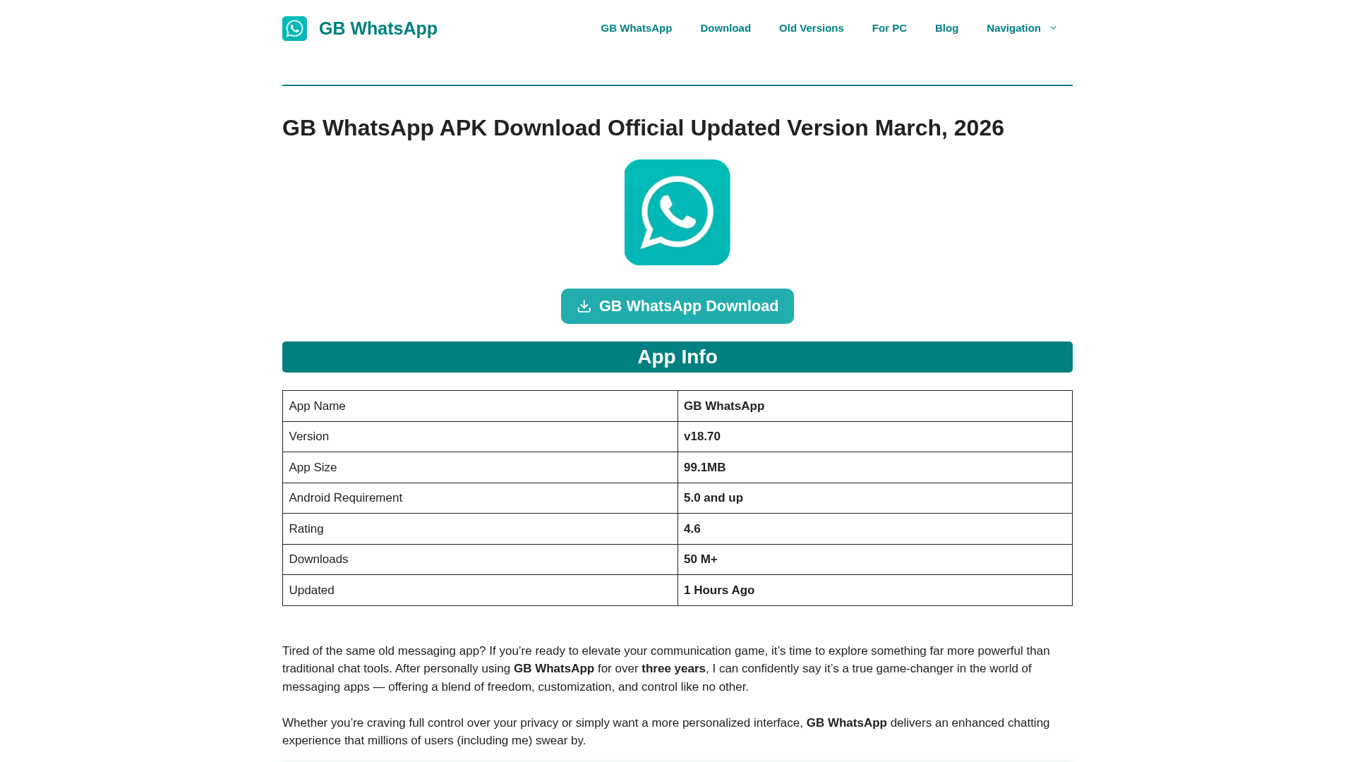Click the 'Downloads' label cell
Screen dimensions: 1355x762
pos(480,560)
